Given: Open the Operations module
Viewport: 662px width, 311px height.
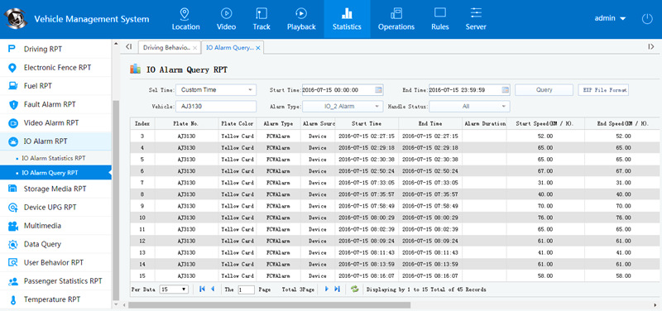Looking at the screenshot, I should pyautogui.click(x=396, y=19).
